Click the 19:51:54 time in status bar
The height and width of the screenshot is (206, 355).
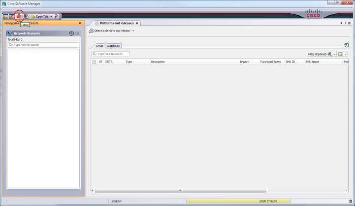point(116,201)
